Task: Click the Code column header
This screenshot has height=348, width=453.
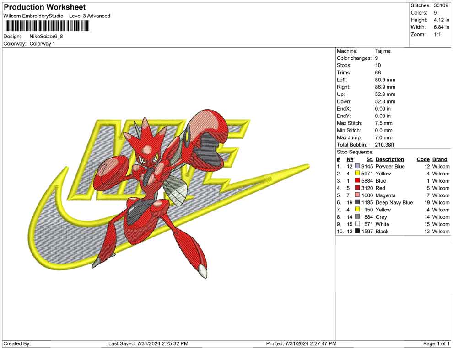Action: (423, 159)
